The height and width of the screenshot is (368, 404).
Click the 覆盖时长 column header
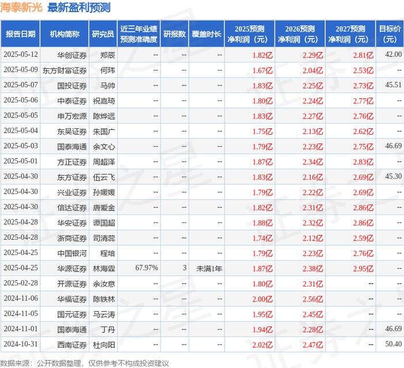[x=207, y=34]
